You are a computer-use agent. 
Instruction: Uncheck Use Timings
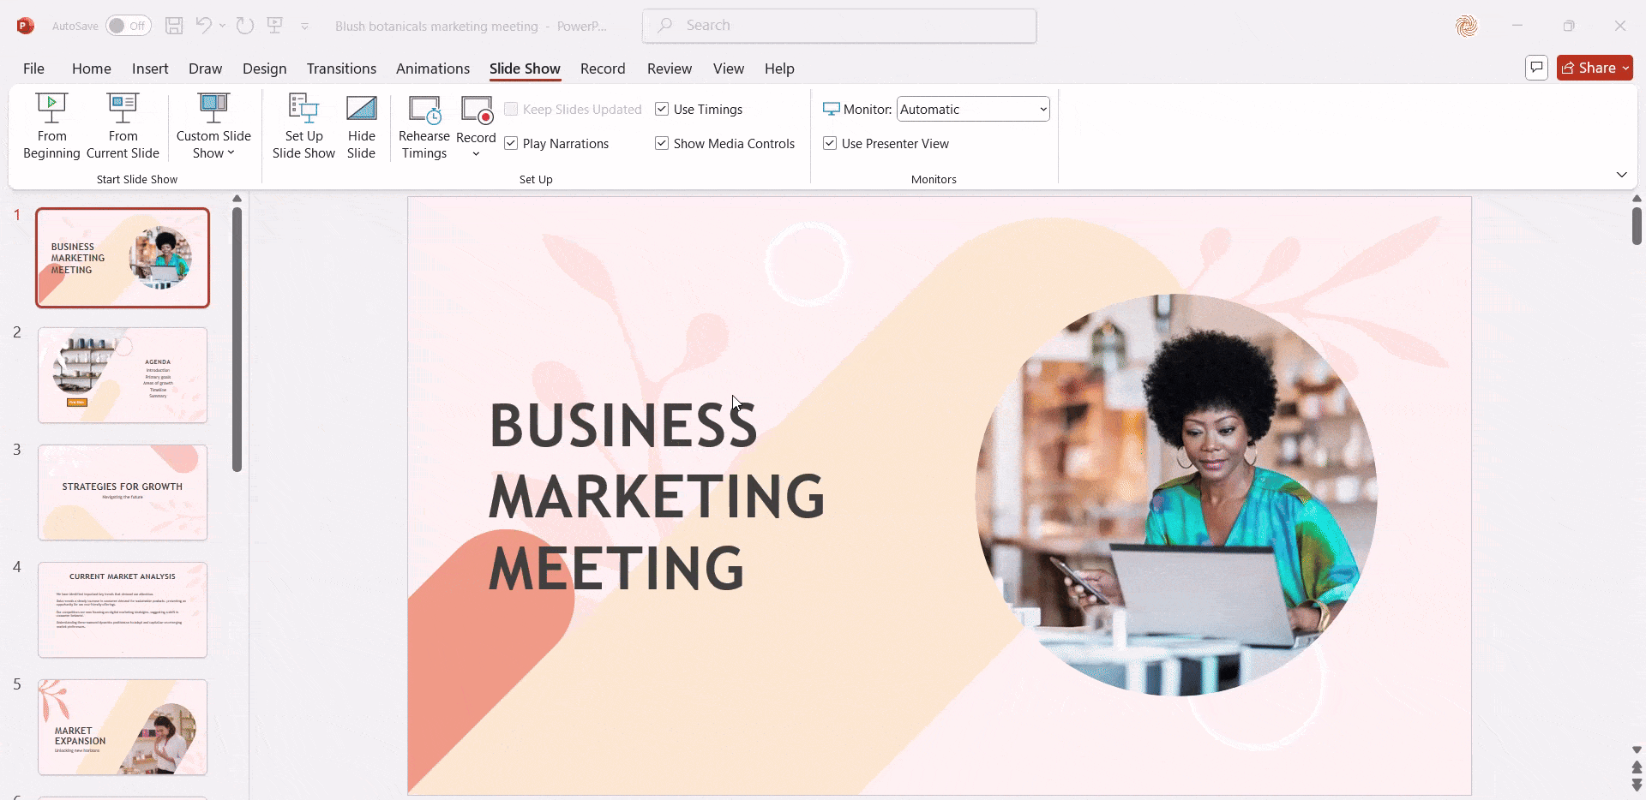tap(662, 109)
